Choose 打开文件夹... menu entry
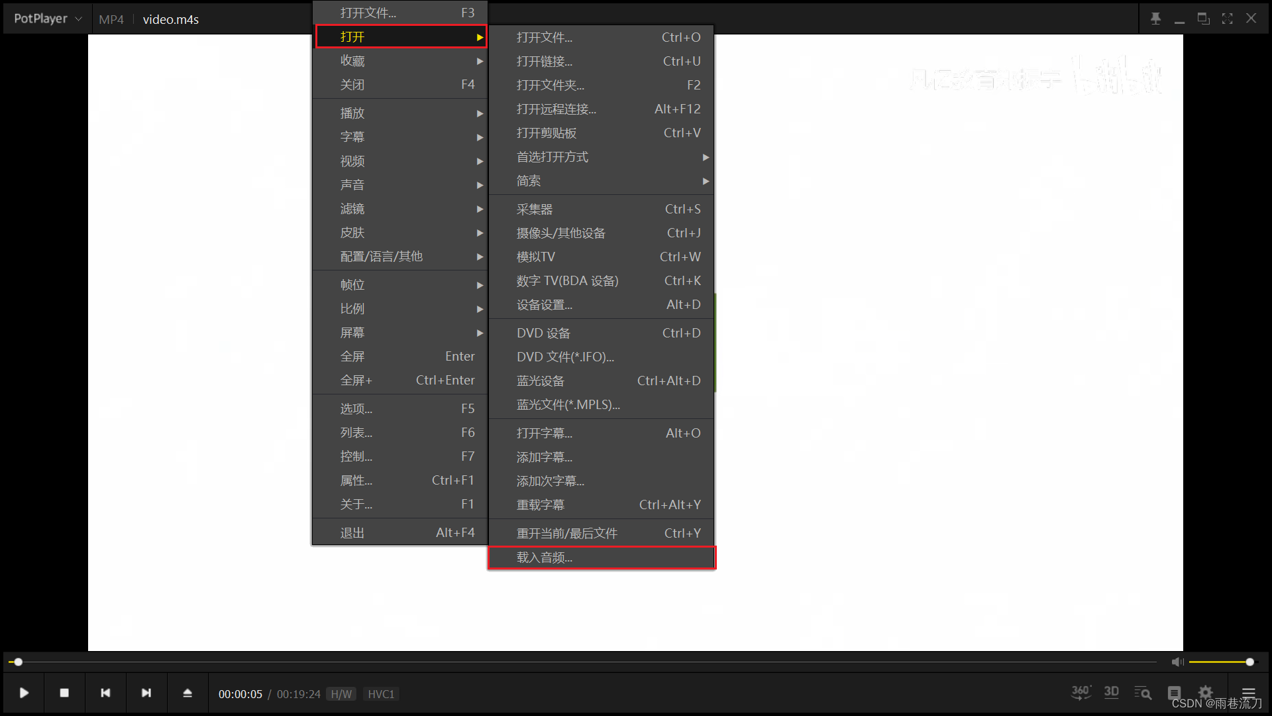 coord(602,86)
